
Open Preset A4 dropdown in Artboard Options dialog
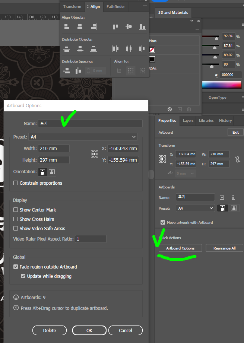click(x=83, y=137)
